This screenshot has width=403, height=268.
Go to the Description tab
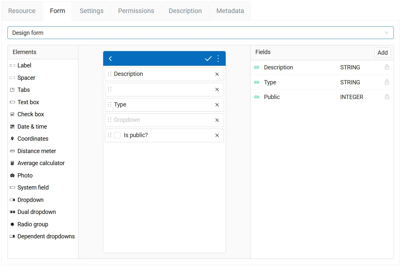click(185, 11)
